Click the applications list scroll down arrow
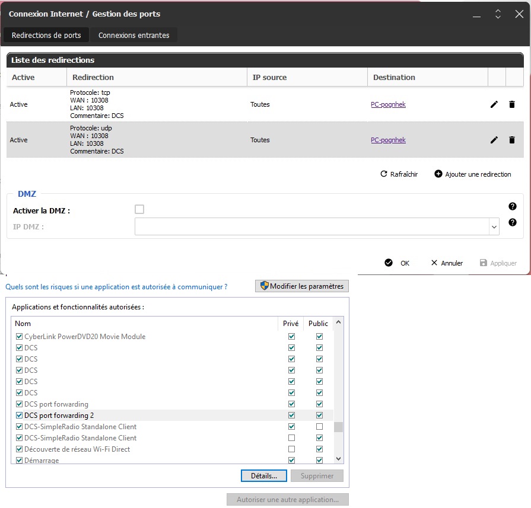The width and height of the screenshot is (531, 508). pos(338,459)
